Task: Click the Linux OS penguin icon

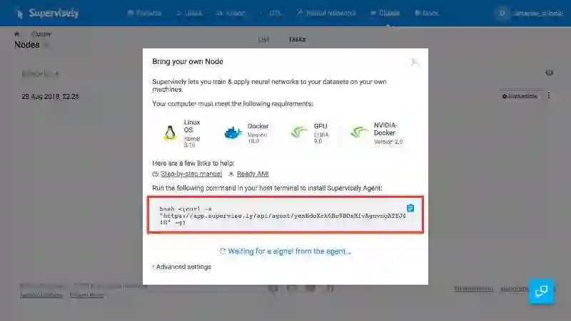Action: 170,133
